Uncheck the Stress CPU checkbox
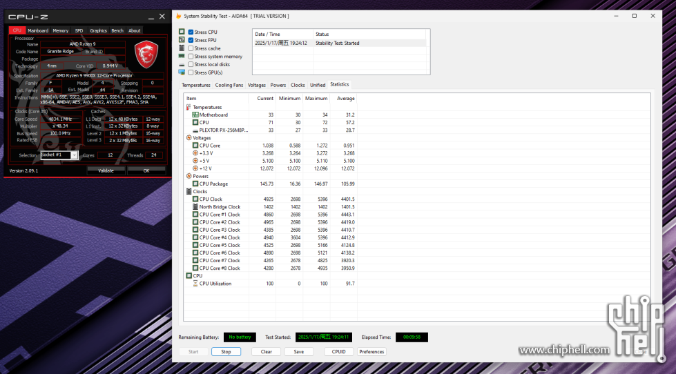 [191, 32]
